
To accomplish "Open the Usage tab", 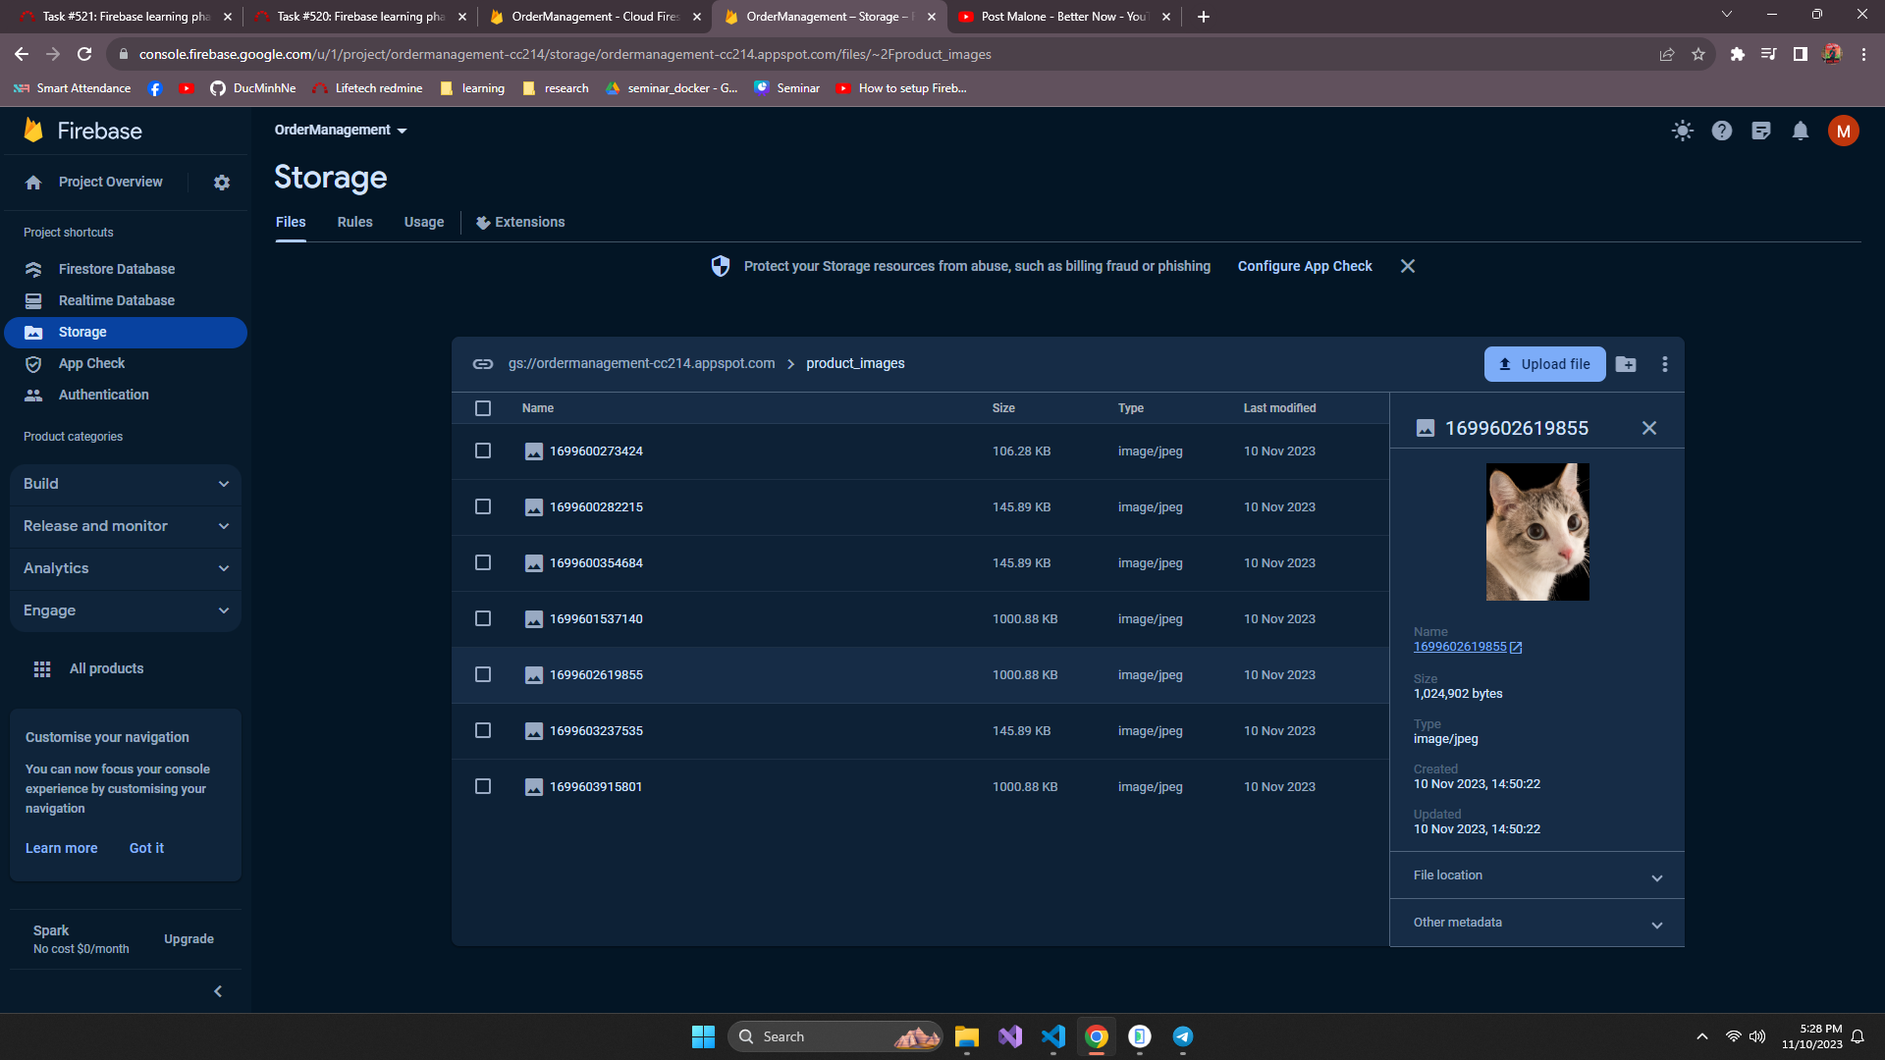I will coord(423,222).
